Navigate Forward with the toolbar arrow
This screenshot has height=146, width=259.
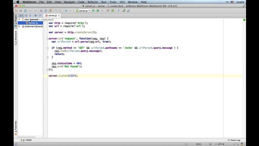click(71, 11)
